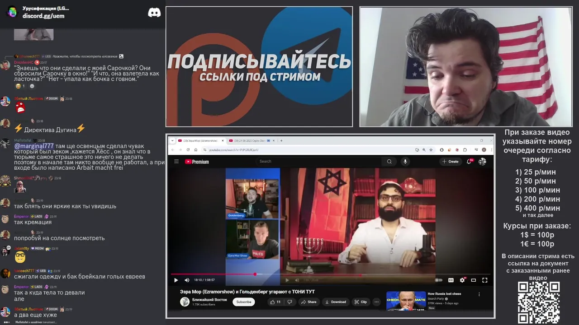Bookmark this page with the star
The width and height of the screenshot is (579, 325).
[x=431, y=150]
